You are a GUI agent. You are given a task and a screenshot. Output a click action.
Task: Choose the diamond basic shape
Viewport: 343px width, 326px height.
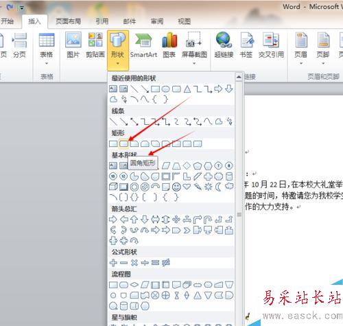point(187,165)
